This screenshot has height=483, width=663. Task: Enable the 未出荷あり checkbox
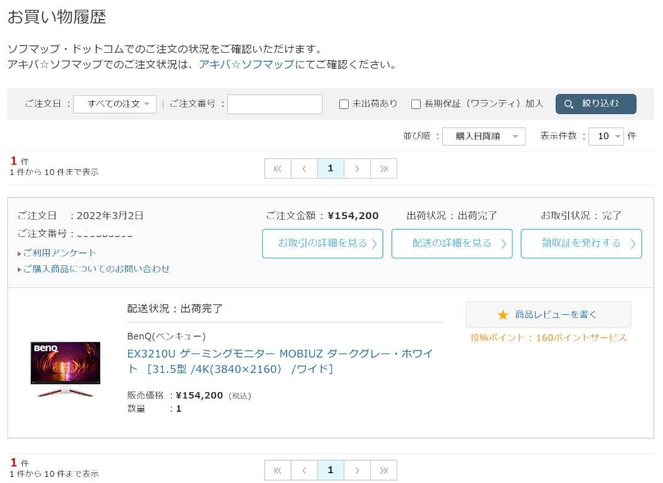[x=344, y=104]
